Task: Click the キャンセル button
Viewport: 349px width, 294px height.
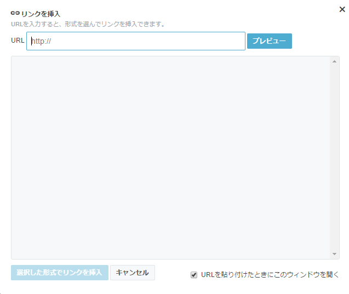Action: [133, 273]
